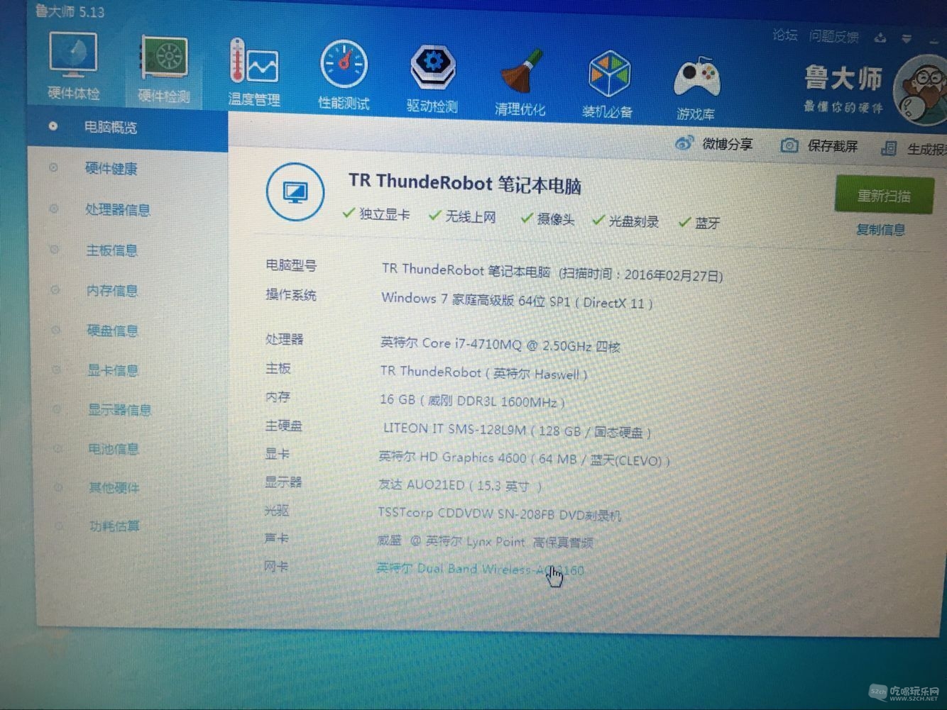The image size is (947, 710).
Task: Open the 论坛 forum link
Action: point(785,35)
